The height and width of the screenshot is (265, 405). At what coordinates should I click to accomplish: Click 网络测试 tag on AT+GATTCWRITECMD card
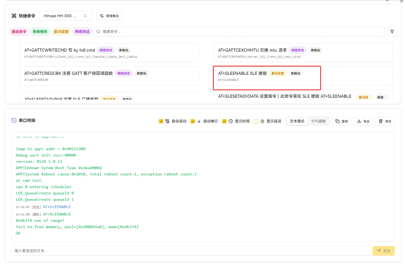(106, 50)
